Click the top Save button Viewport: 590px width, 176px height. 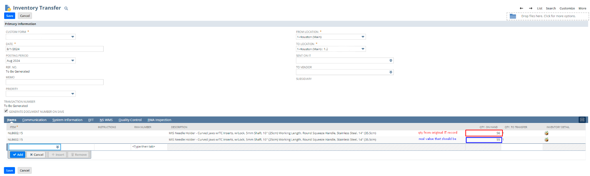click(10, 16)
